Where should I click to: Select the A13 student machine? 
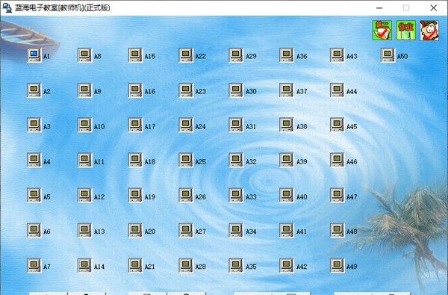85,230
